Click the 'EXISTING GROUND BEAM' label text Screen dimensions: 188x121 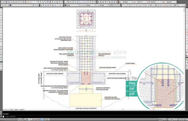tap(108, 68)
